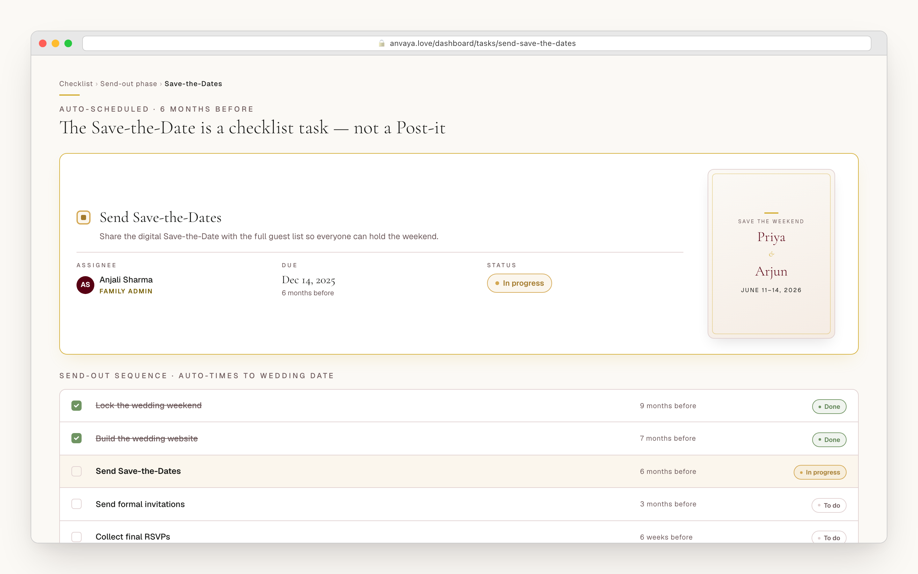The image size is (918, 574).
Task: Click the JUNE 11–14, 2026 date on card
Action: click(771, 290)
